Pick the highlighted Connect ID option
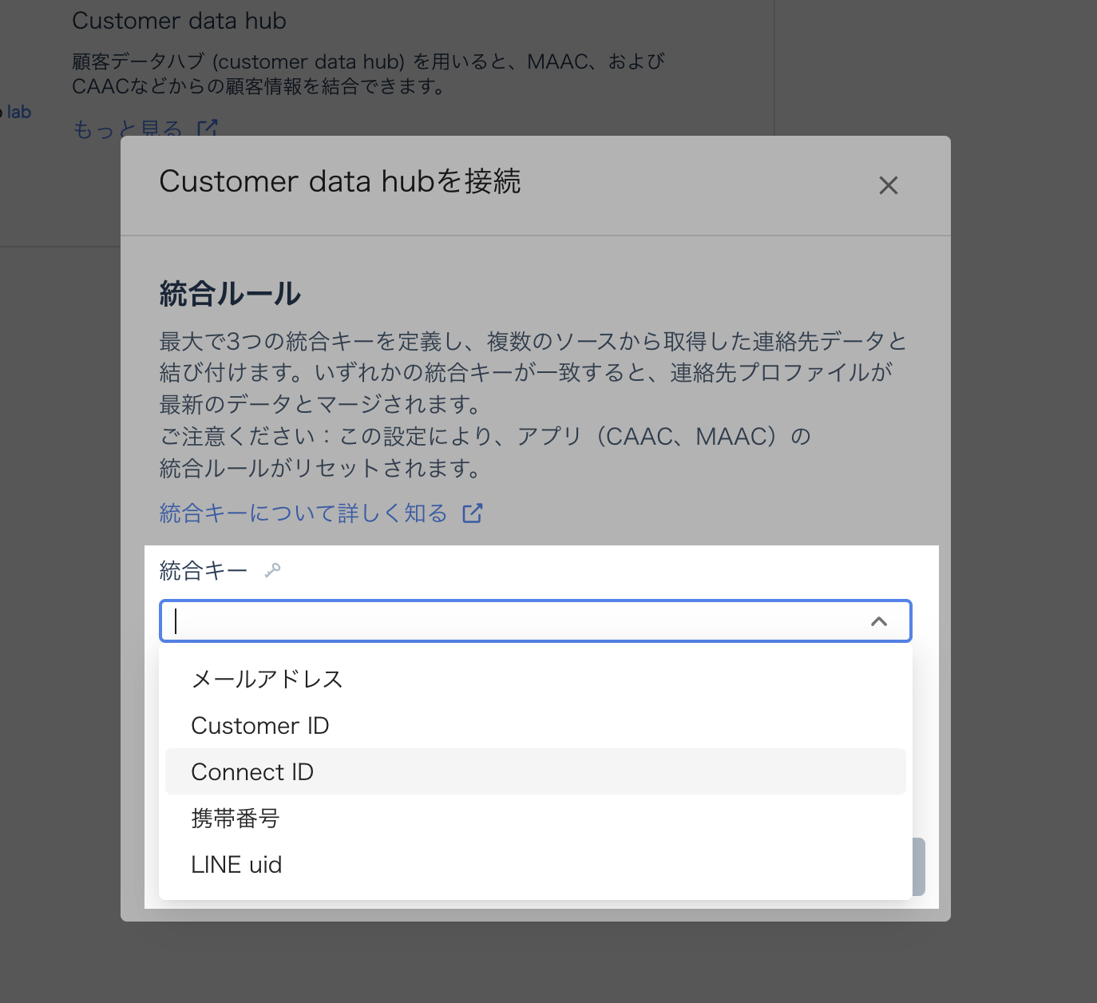 (x=252, y=771)
